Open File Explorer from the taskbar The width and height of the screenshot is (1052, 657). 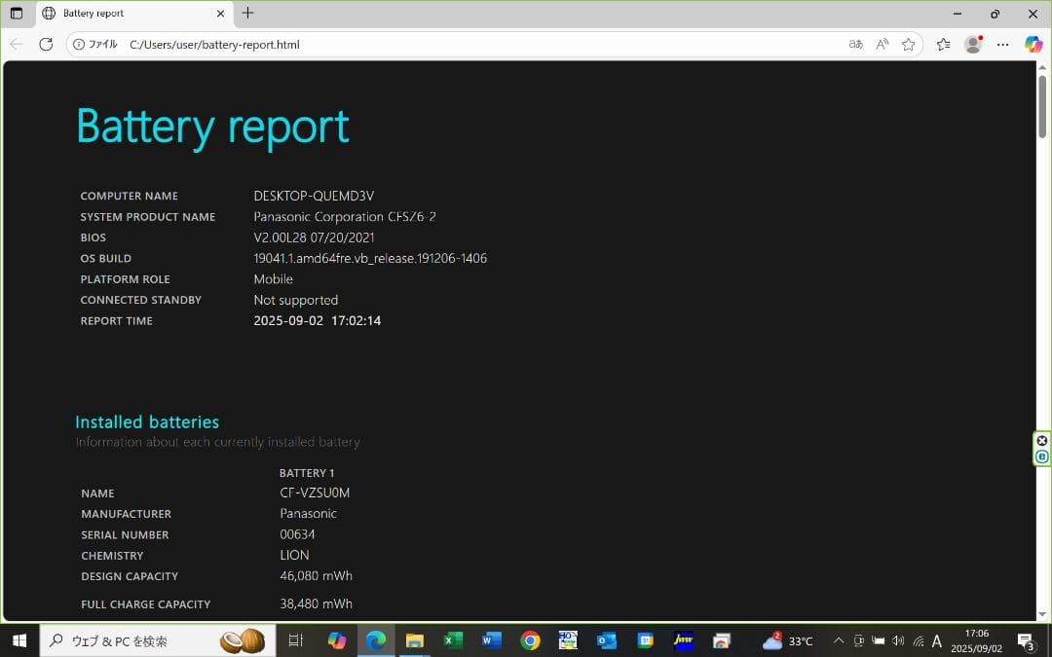tap(415, 640)
